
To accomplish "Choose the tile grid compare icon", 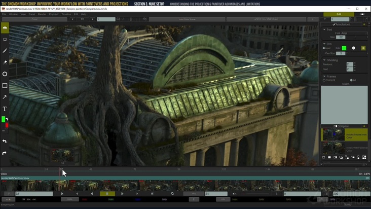I will [364, 157].
